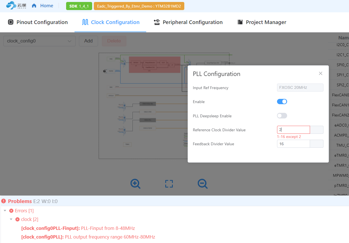Click the zoom out magnifier icon
Screen dimensions: 349x243
(203, 184)
